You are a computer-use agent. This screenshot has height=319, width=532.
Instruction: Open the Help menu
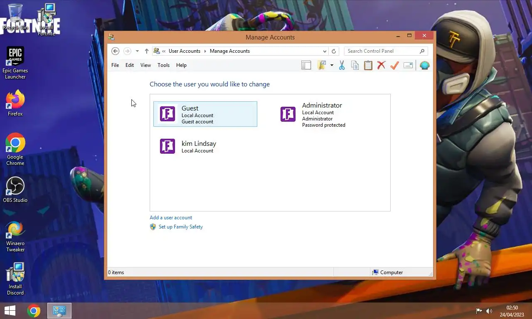181,65
